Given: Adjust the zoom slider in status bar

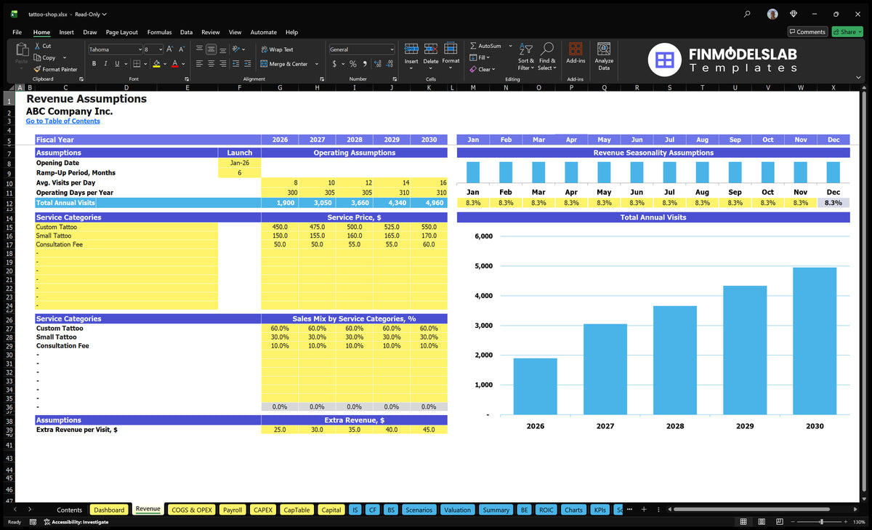Looking at the screenshot, I should [x=822, y=522].
